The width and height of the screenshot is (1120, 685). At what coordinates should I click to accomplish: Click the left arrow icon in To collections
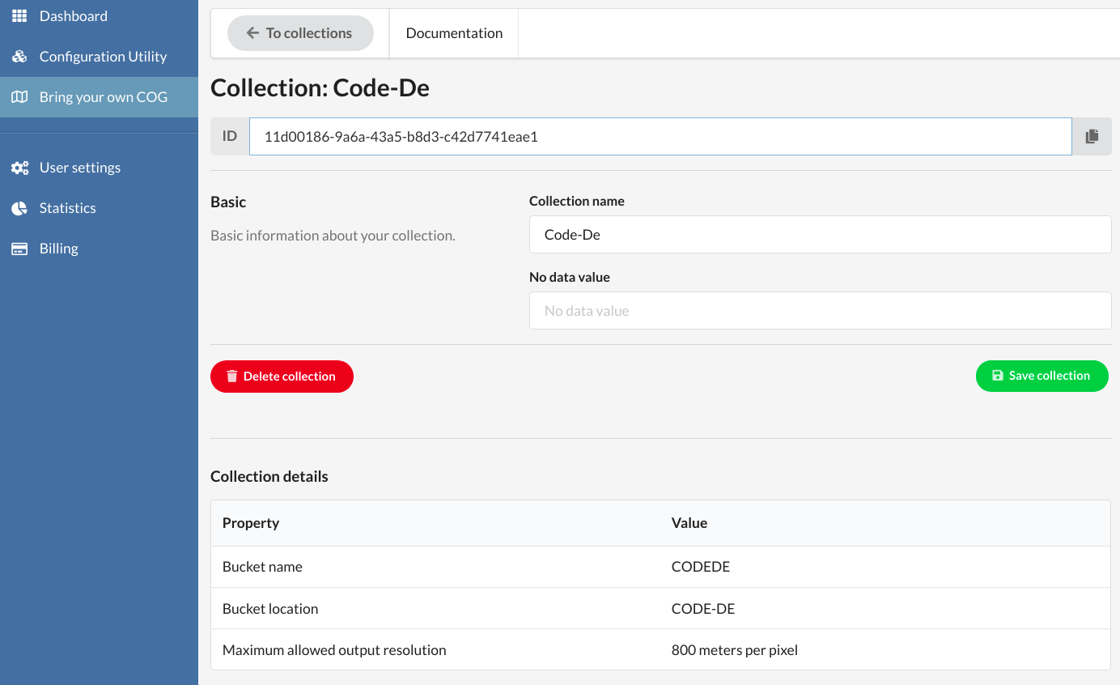(x=252, y=33)
